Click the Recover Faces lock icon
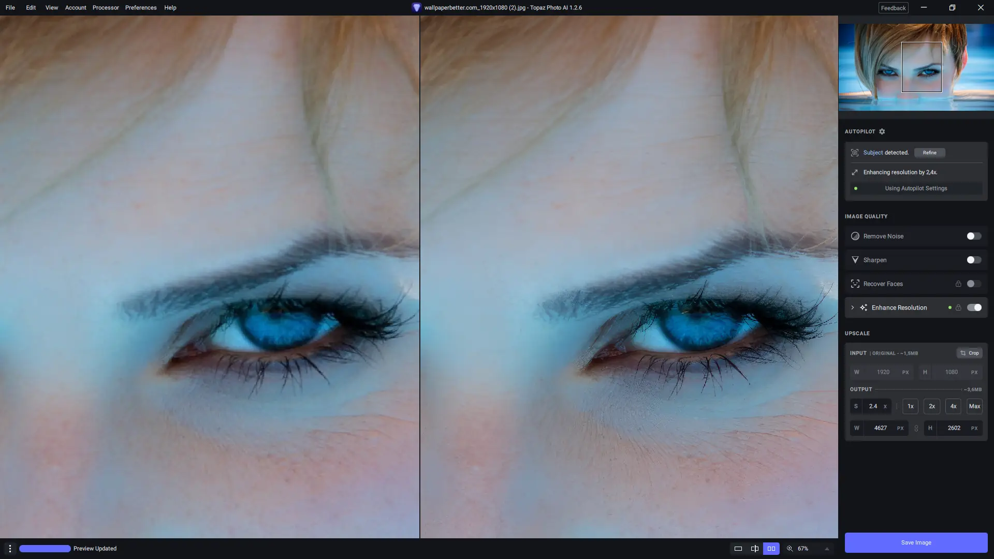 click(958, 284)
